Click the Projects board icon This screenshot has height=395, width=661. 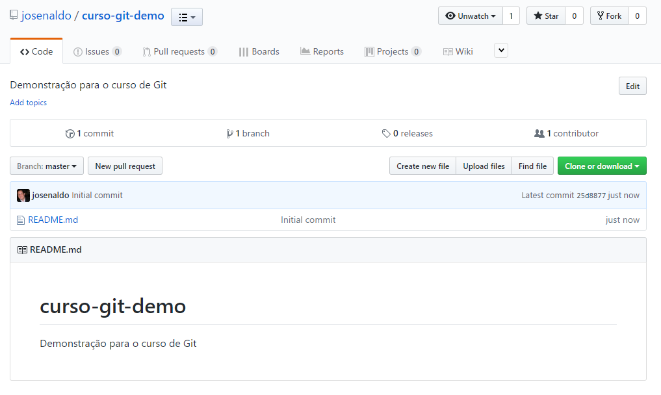pos(369,52)
